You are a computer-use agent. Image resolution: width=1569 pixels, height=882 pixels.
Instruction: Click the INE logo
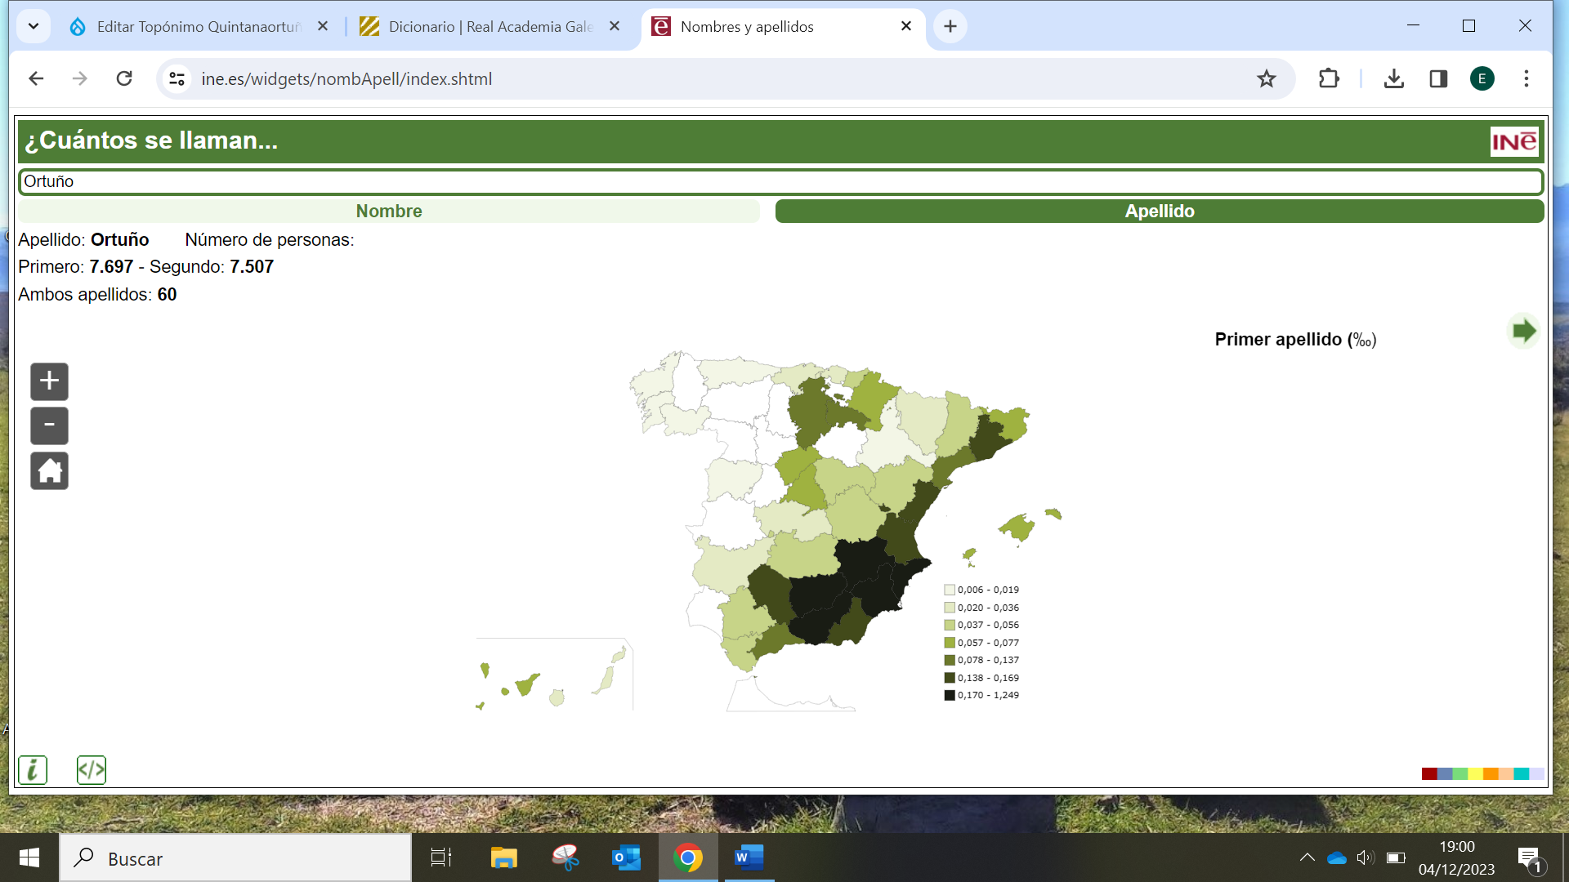[1514, 141]
